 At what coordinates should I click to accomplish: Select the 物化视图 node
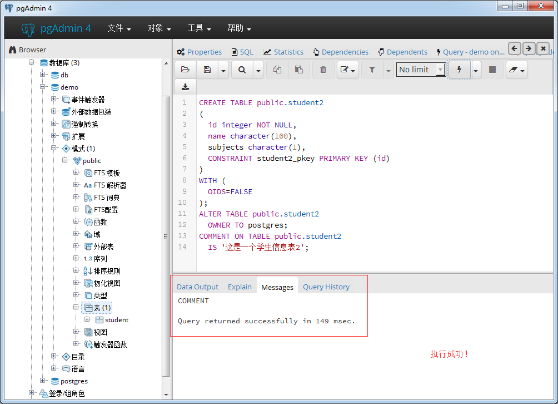102,283
